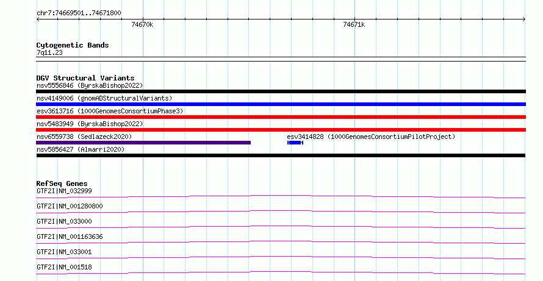Open nsv5483949 (ByrskaBishop2022) variant label
The width and height of the screenshot is (543, 281).
90,124
